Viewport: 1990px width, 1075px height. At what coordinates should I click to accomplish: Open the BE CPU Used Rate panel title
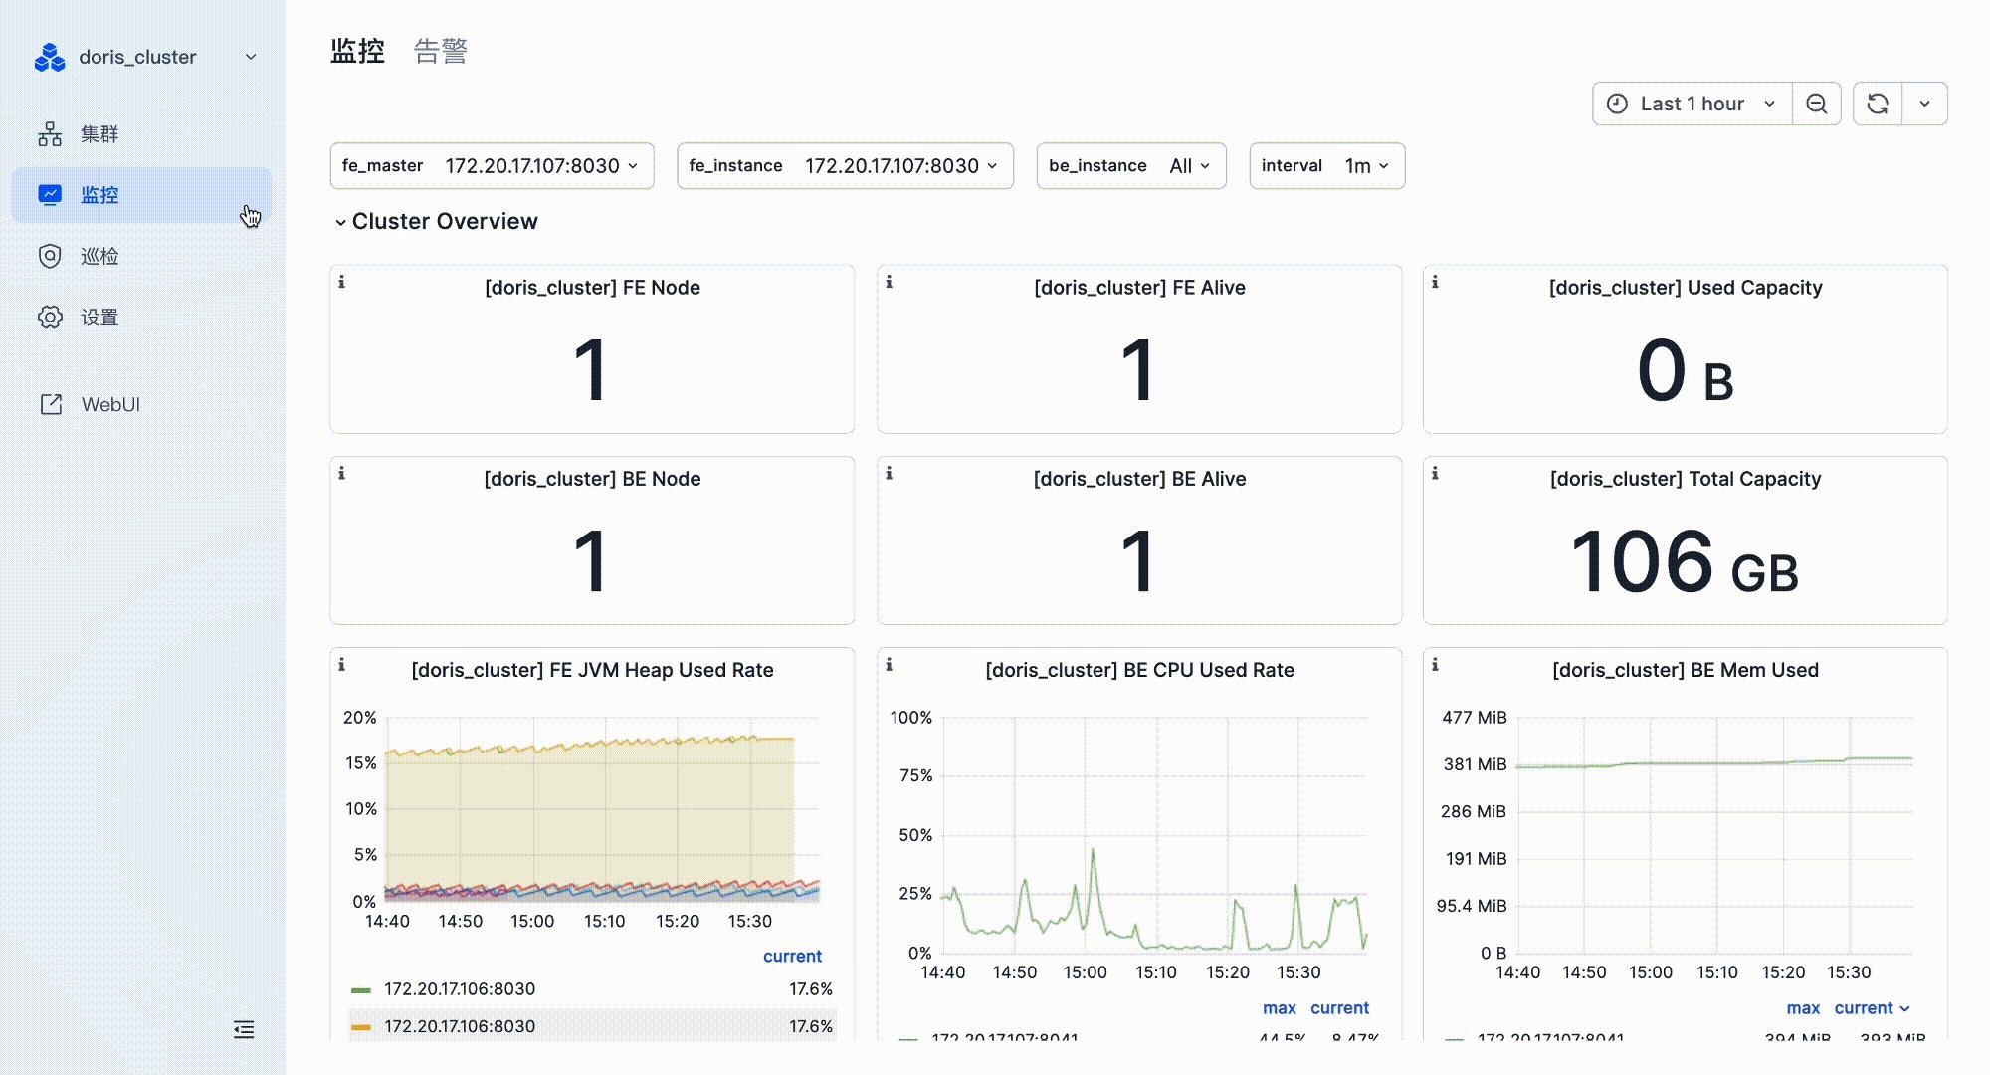pyautogui.click(x=1139, y=670)
